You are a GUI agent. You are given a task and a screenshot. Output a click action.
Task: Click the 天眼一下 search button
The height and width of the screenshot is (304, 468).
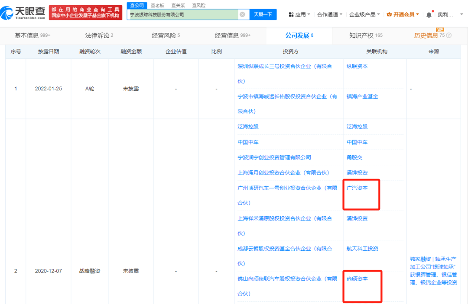click(x=262, y=14)
